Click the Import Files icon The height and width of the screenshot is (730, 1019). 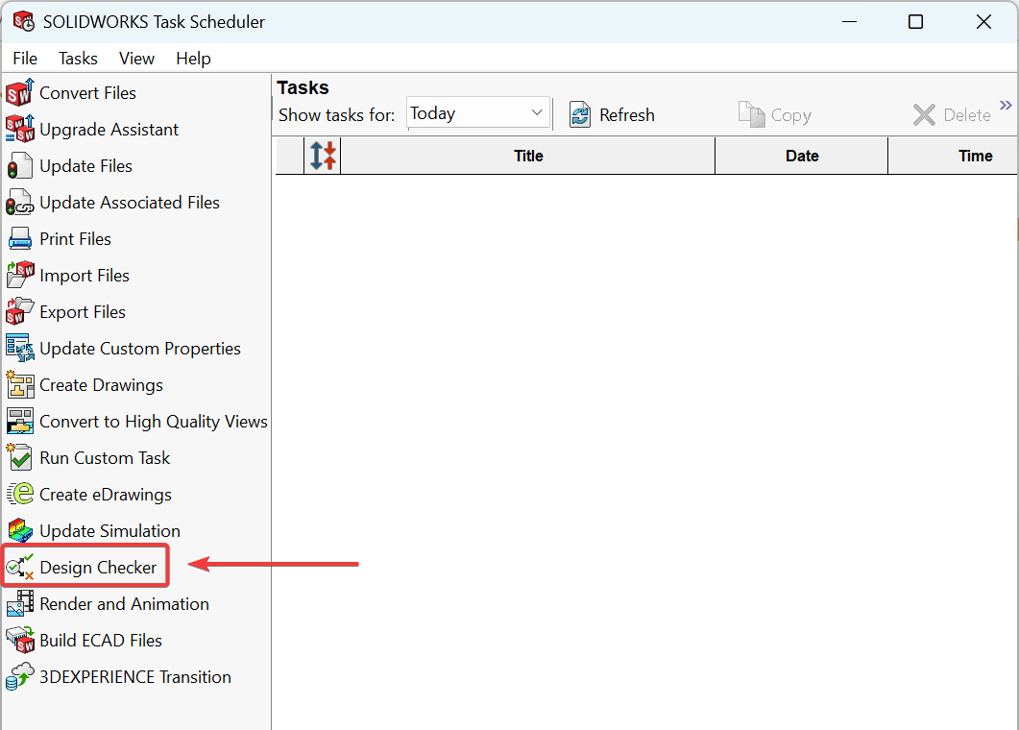click(x=20, y=275)
